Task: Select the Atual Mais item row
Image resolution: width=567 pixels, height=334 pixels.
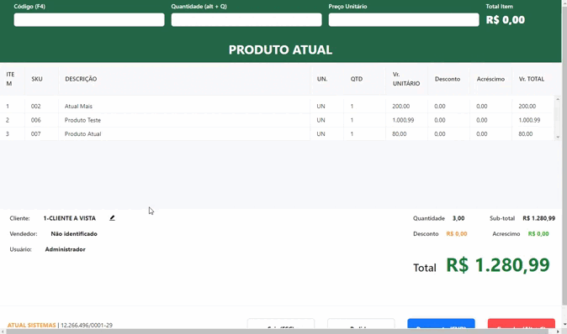Action: [x=277, y=107]
